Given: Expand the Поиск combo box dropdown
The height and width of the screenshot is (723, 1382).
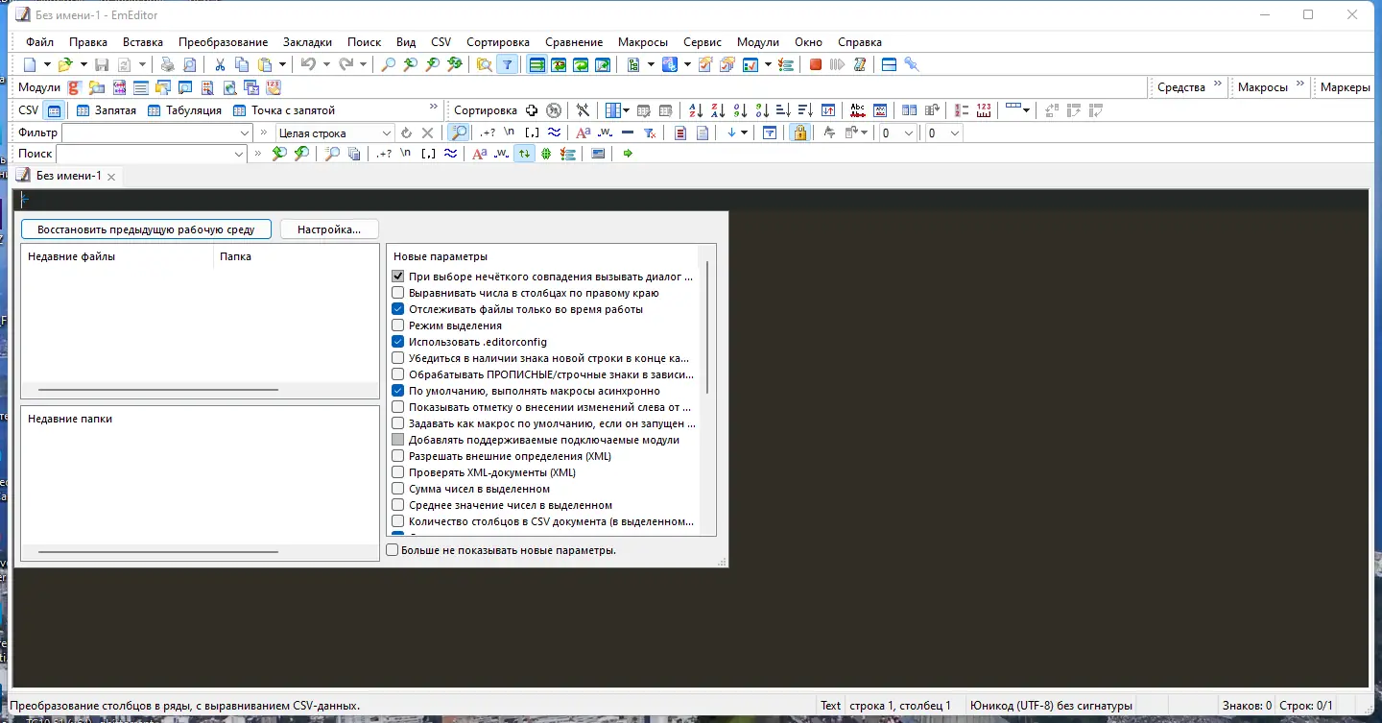Looking at the screenshot, I should (x=239, y=154).
